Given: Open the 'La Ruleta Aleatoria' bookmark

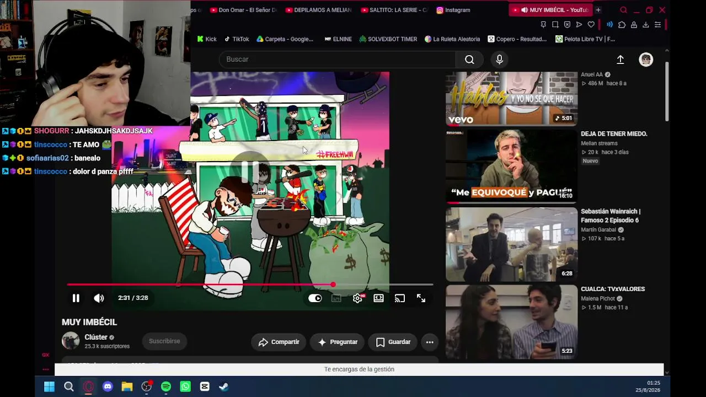Looking at the screenshot, I should (452, 39).
